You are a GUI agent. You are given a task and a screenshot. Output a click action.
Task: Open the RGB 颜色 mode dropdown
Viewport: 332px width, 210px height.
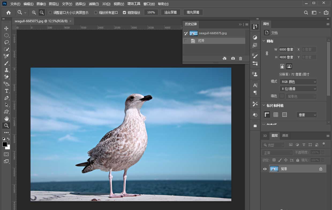(x=298, y=82)
